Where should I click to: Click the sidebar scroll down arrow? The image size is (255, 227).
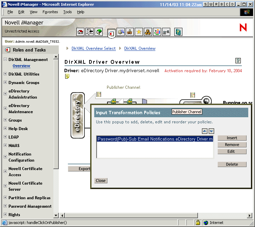click(x=56, y=215)
